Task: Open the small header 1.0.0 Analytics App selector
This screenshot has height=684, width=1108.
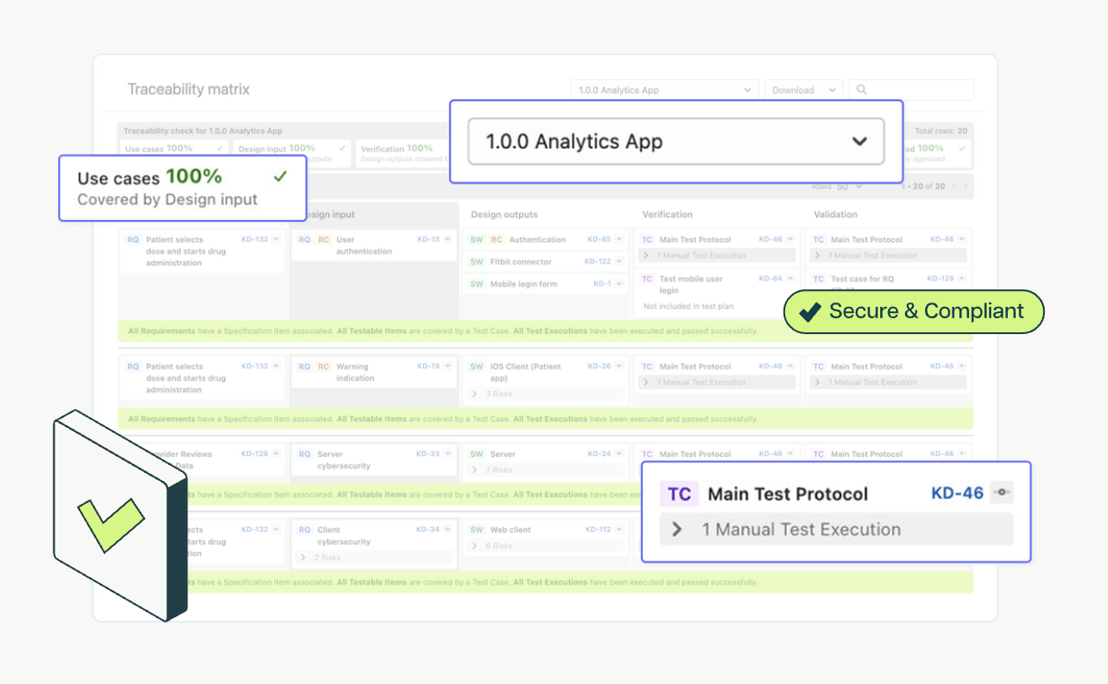Action: click(664, 90)
